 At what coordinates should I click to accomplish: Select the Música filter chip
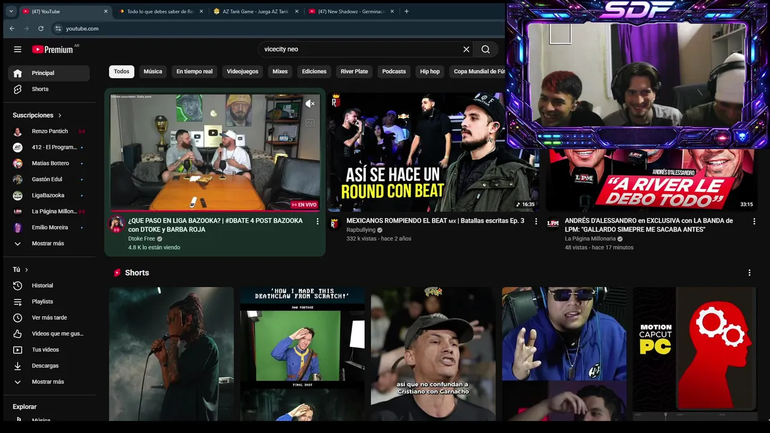click(153, 72)
